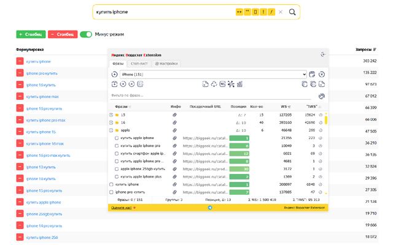393x245 pixels.
Task: Click the color palette icon beside filter
Action: coord(322,96)
